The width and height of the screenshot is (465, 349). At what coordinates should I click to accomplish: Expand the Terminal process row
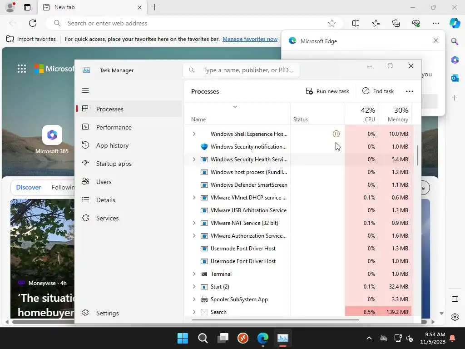click(x=194, y=274)
